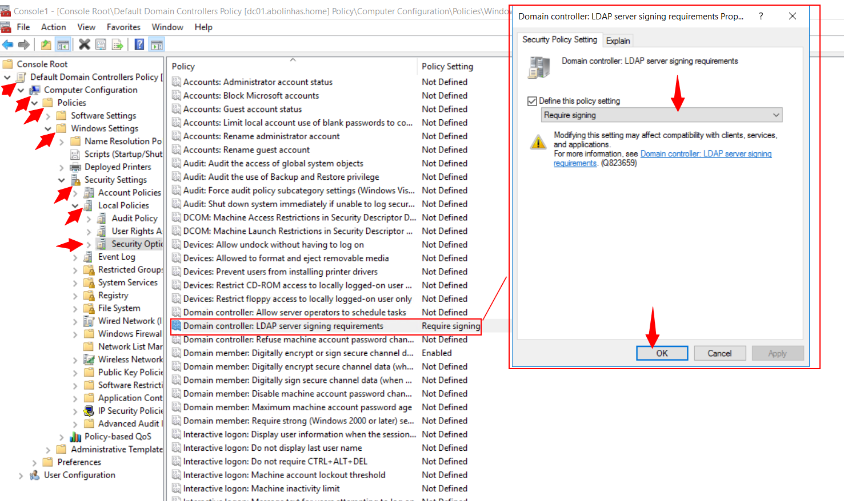Toggle the Show/Hide Action Pane icon

point(157,45)
